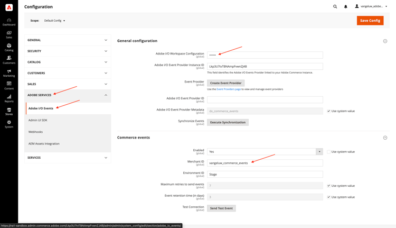Click the Create Event Provider button
396x228 pixels.
point(225,83)
